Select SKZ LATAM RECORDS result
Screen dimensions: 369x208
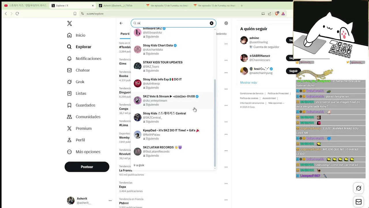coord(173,152)
